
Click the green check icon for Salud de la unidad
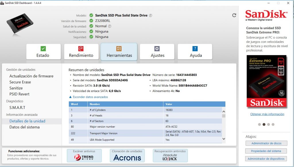pos(91,26)
